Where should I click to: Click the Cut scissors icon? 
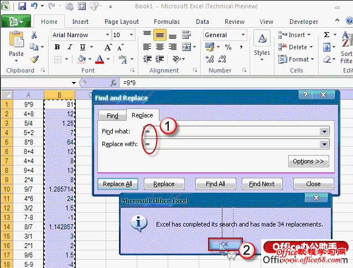click(x=34, y=35)
